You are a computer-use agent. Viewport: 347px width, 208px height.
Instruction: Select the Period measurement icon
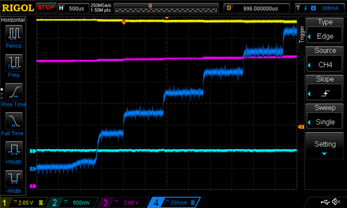click(x=14, y=34)
